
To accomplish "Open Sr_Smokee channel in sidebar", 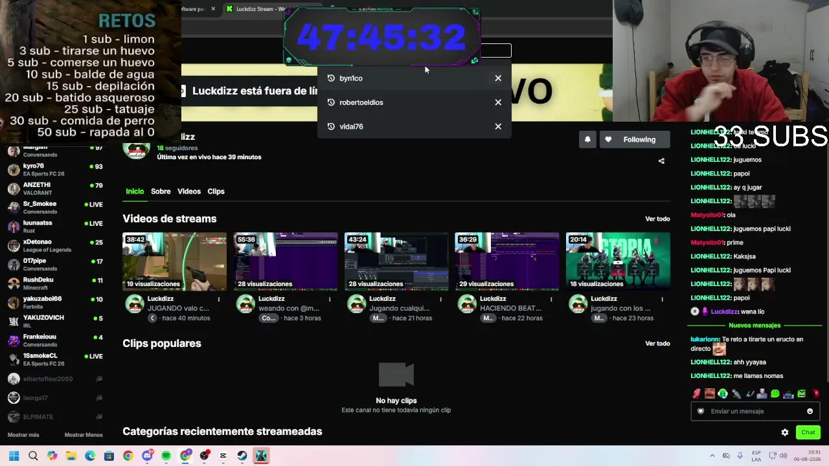I will click(x=55, y=208).
